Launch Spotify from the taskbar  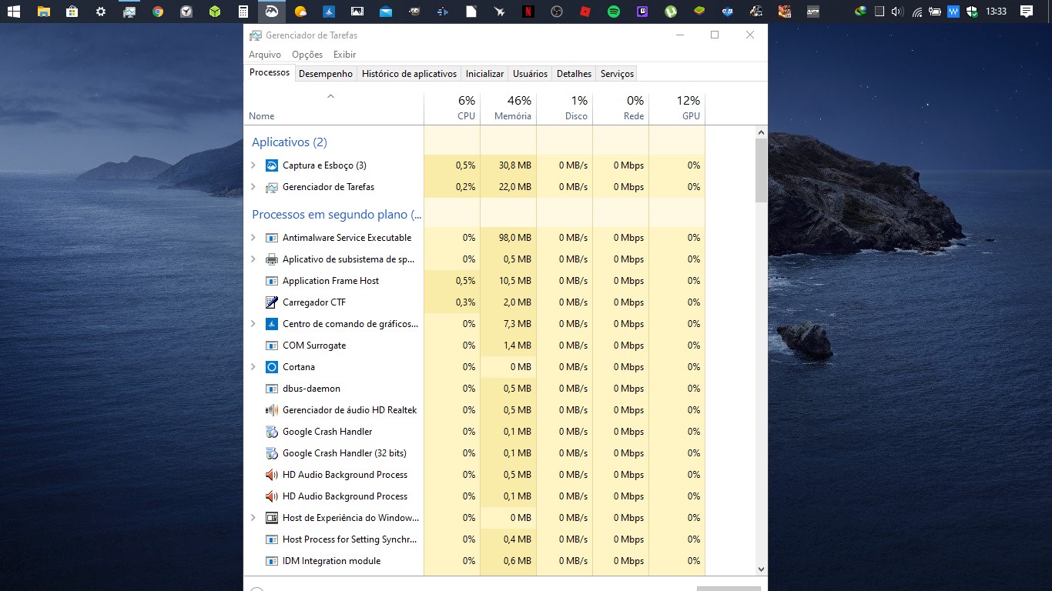click(x=614, y=12)
